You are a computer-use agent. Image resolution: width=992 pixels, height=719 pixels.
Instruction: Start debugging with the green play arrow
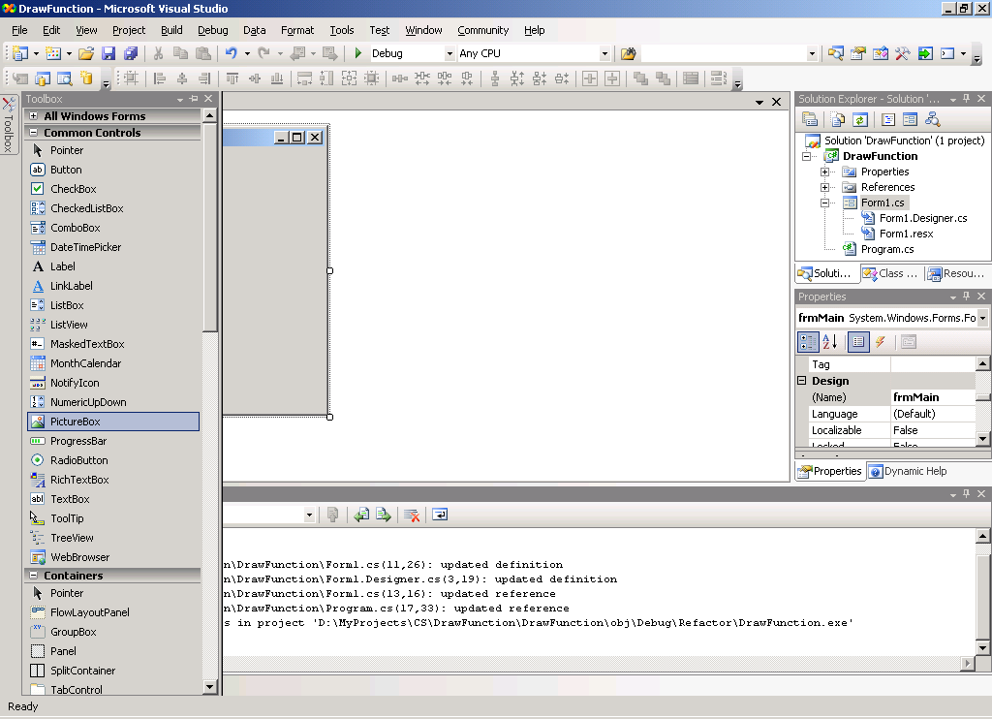click(x=358, y=54)
